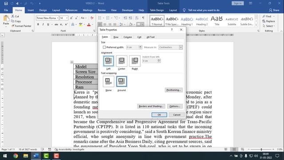Switch to the Column tab
The width and height of the screenshot is (284, 160).
pos(127,37)
